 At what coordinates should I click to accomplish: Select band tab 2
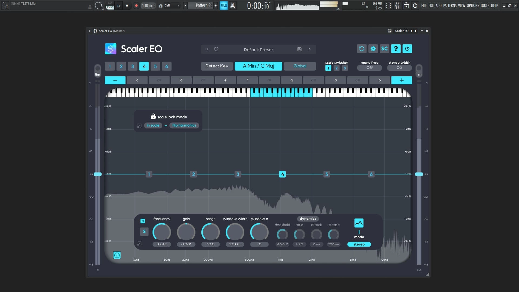pyautogui.click(x=121, y=66)
